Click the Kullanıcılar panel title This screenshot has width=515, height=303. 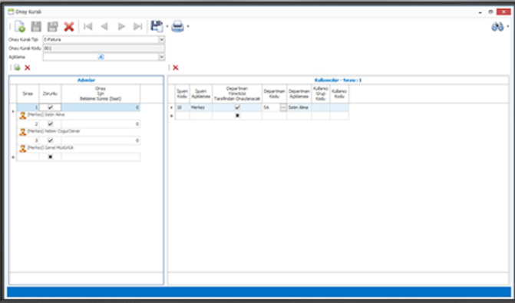tap(338, 80)
